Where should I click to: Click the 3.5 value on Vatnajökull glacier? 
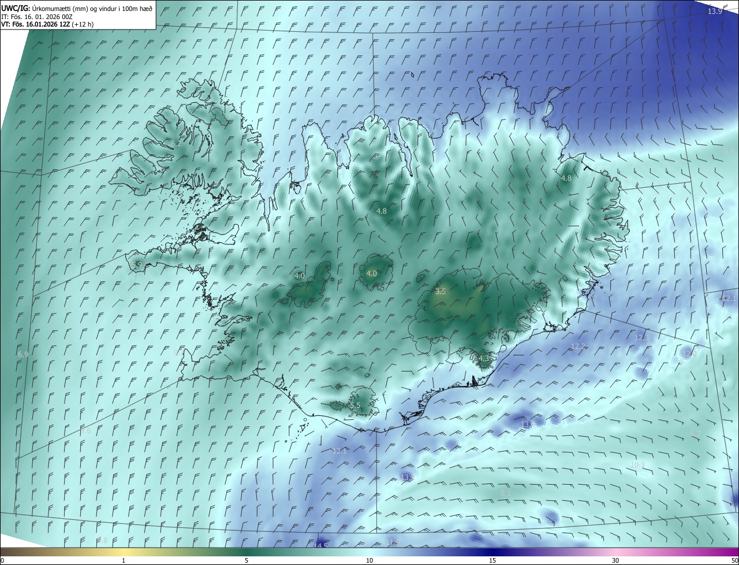pyautogui.click(x=441, y=292)
